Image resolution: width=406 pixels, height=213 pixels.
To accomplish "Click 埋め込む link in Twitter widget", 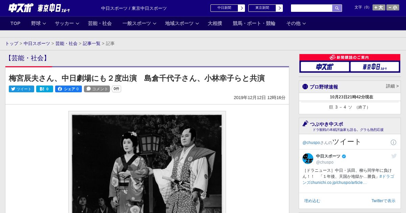I will coord(312,201).
